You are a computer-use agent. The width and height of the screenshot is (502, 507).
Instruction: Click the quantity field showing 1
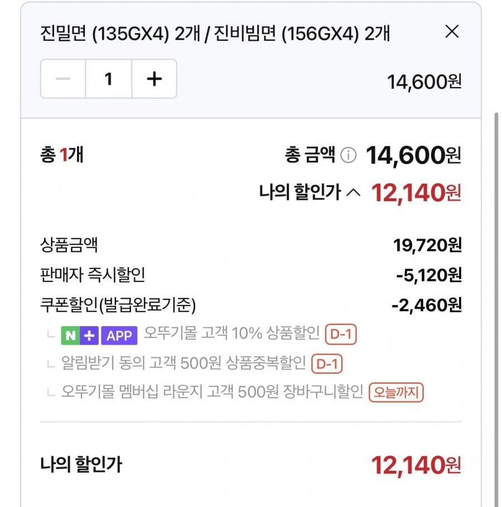[x=109, y=79]
